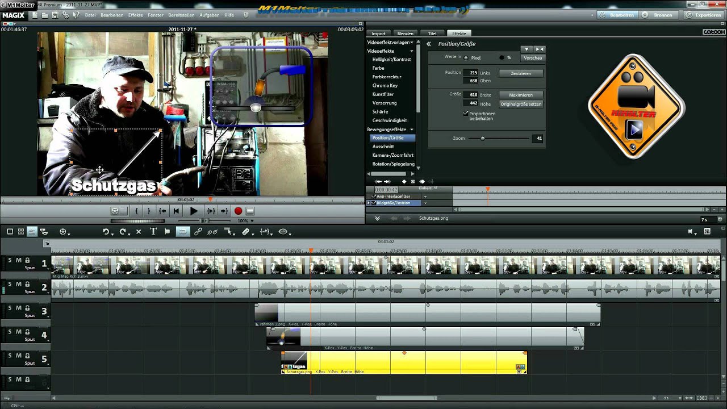The width and height of the screenshot is (727, 409).
Task: Click the Maximieren button
Action: click(521, 95)
